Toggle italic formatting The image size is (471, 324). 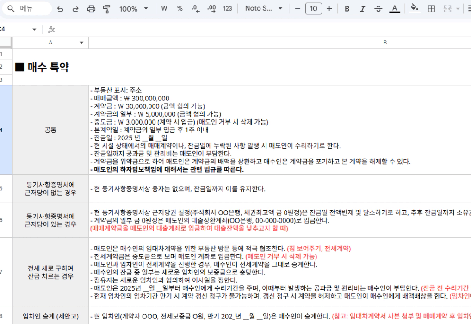363,9
